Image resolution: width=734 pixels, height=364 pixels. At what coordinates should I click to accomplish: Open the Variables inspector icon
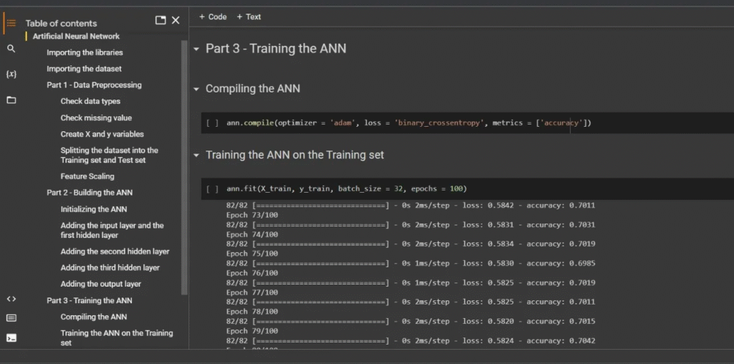point(11,75)
